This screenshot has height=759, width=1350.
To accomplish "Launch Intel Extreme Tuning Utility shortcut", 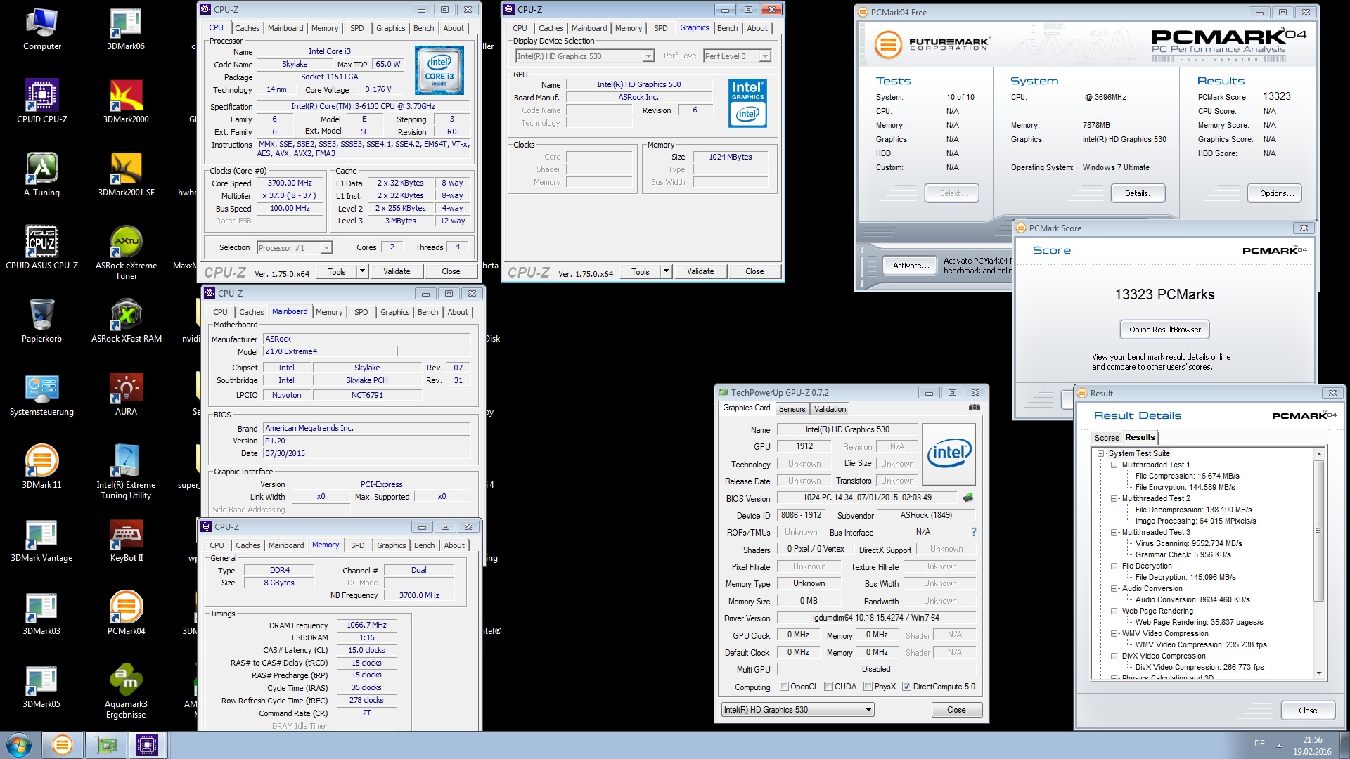I will pyautogui.click(x=126, y=472).
